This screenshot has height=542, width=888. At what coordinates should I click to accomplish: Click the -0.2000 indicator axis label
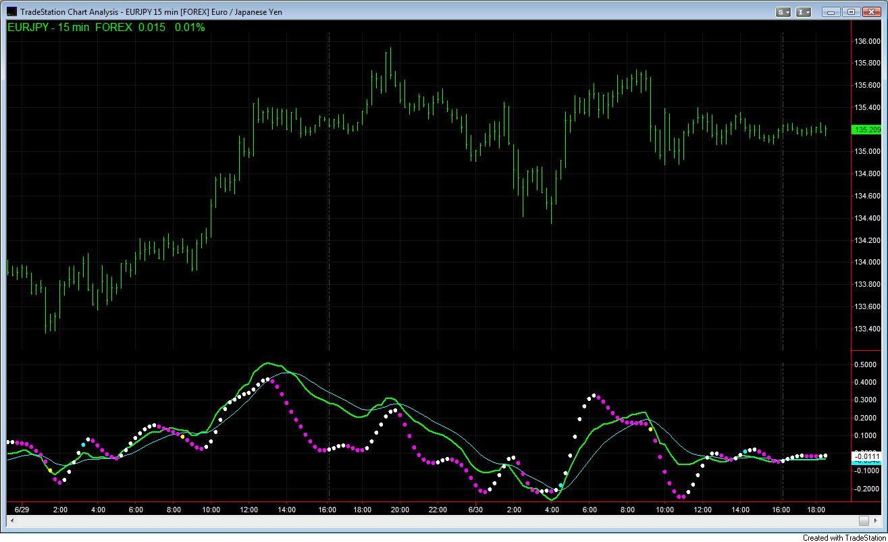point(867,489)
